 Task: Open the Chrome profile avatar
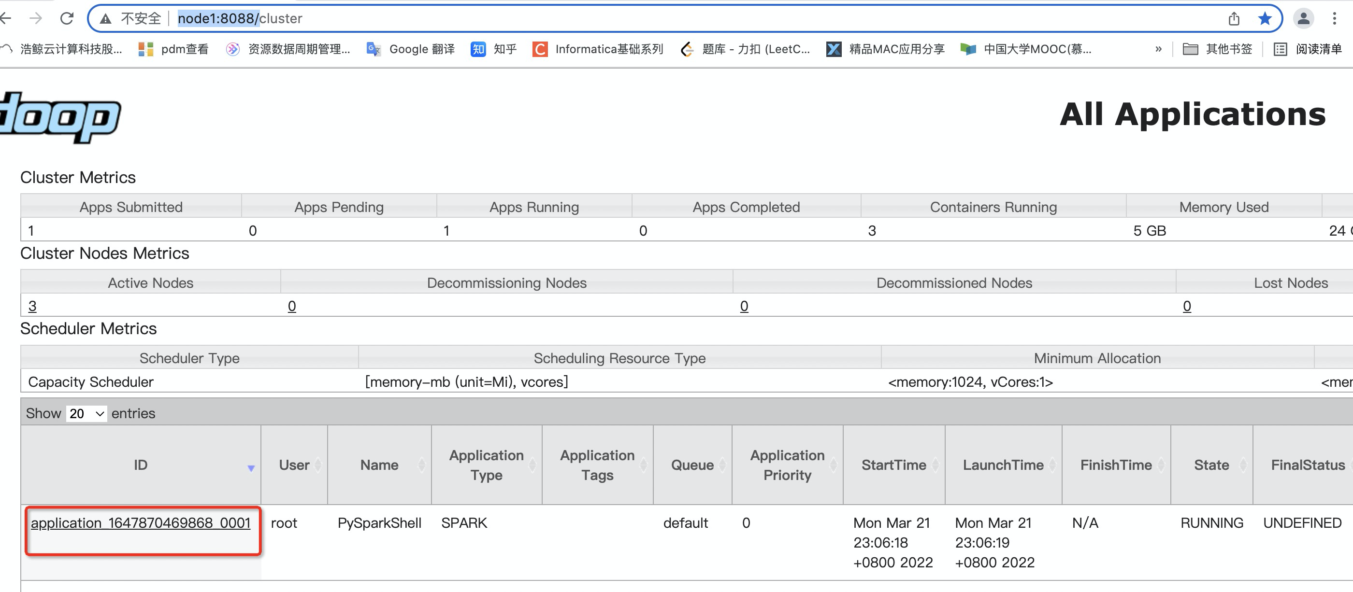[1303, 19]
